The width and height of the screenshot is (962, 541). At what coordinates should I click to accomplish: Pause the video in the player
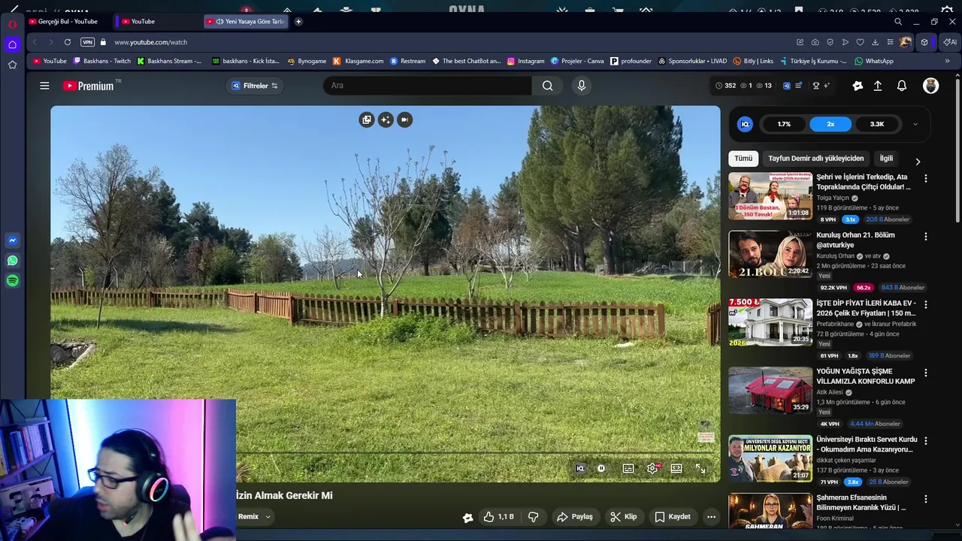tap(601, 468)
